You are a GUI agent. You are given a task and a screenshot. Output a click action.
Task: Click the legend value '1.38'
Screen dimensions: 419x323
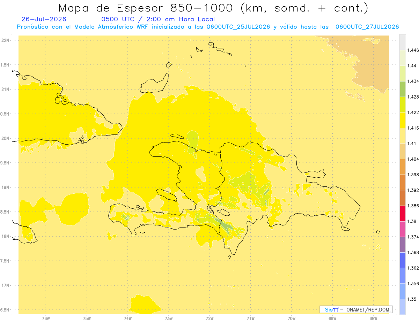coord(412,221)
